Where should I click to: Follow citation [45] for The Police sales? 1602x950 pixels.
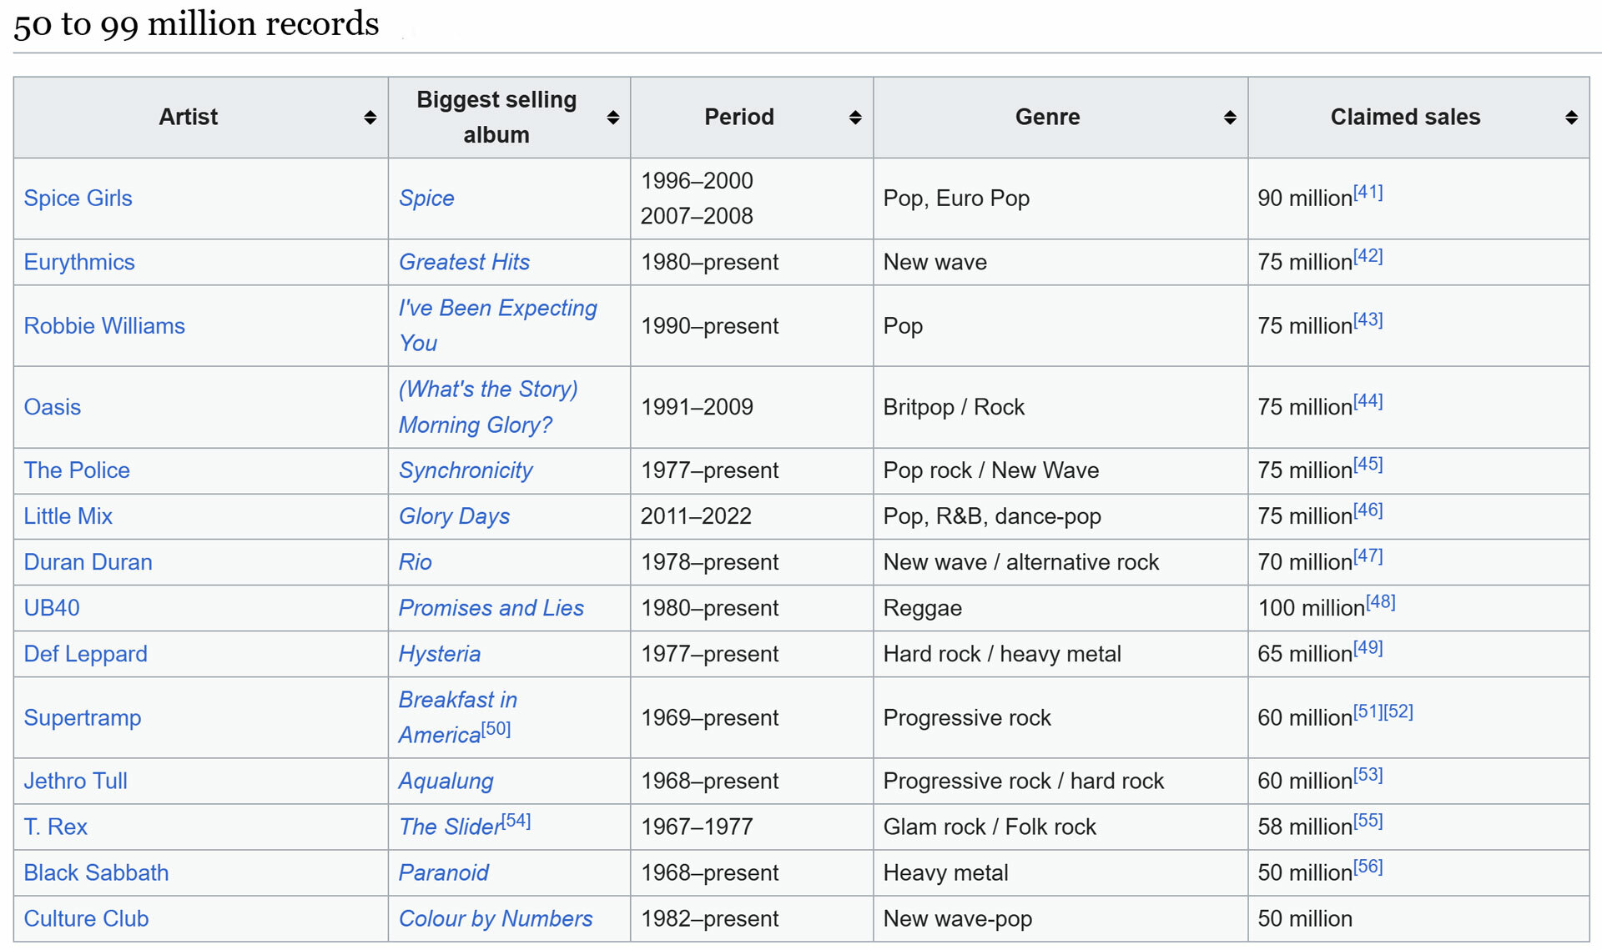[1368, 465]
